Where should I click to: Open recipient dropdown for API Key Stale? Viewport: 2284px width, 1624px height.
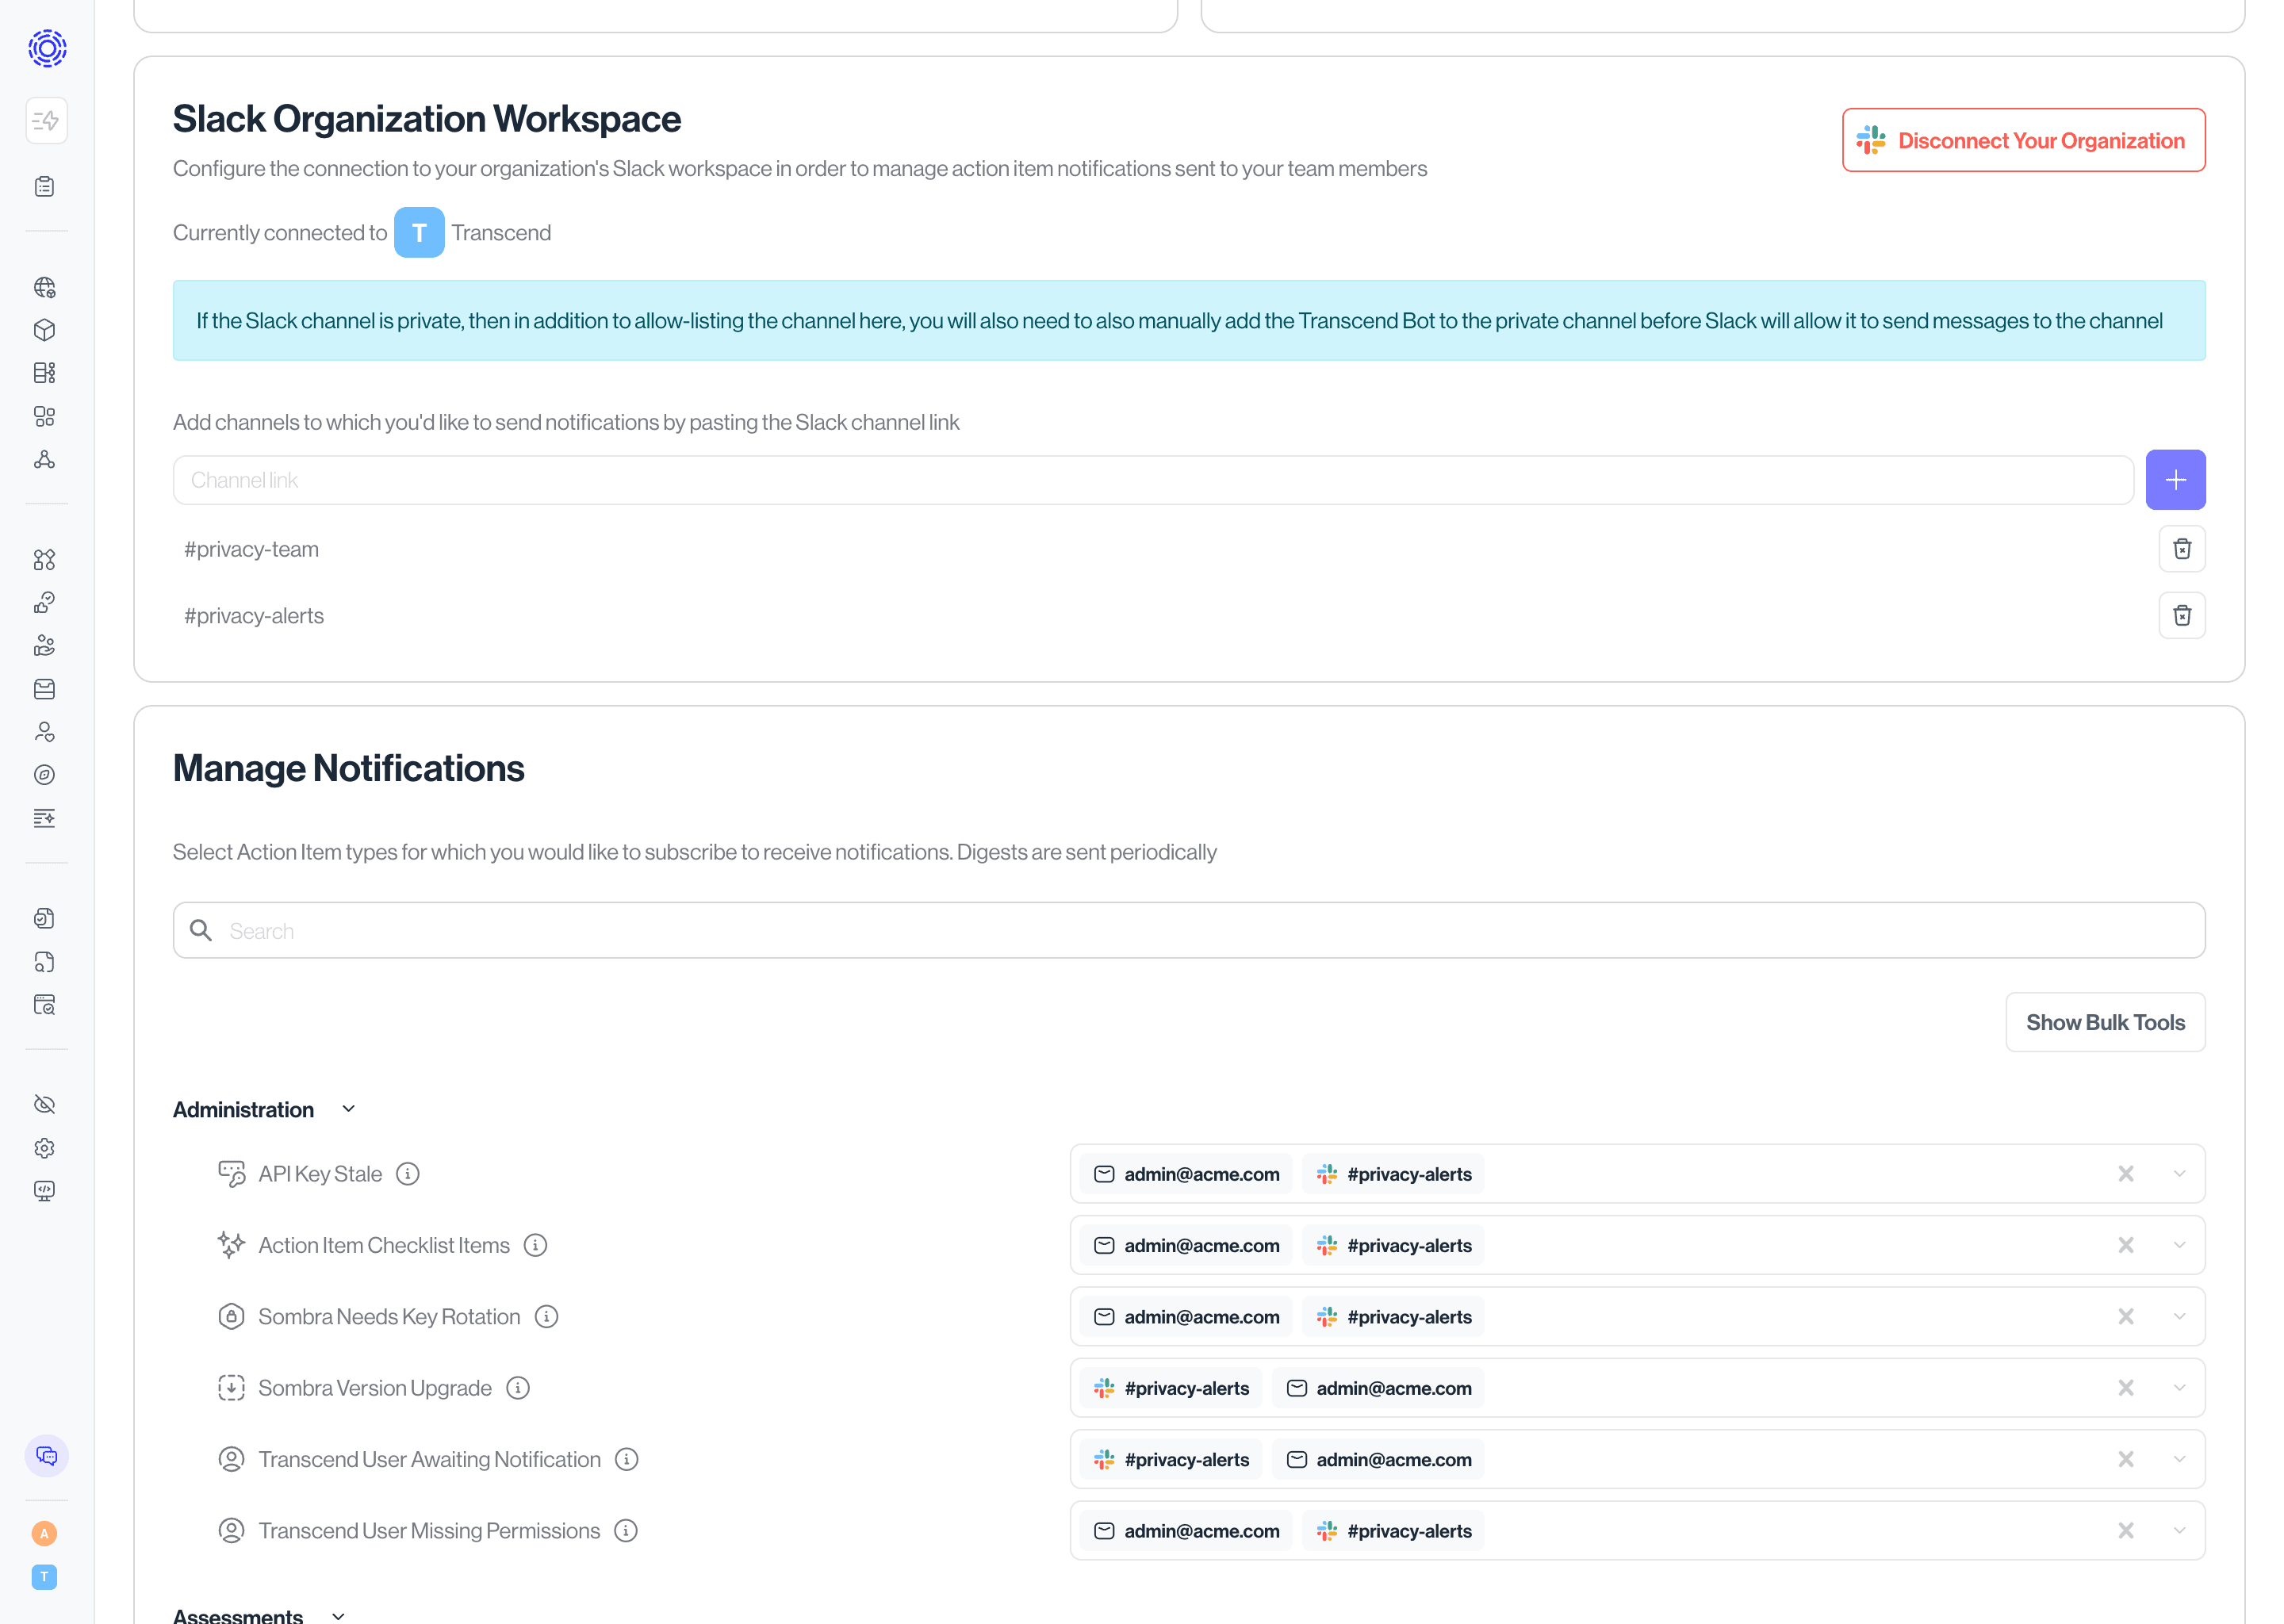tap(2180, 1174)
